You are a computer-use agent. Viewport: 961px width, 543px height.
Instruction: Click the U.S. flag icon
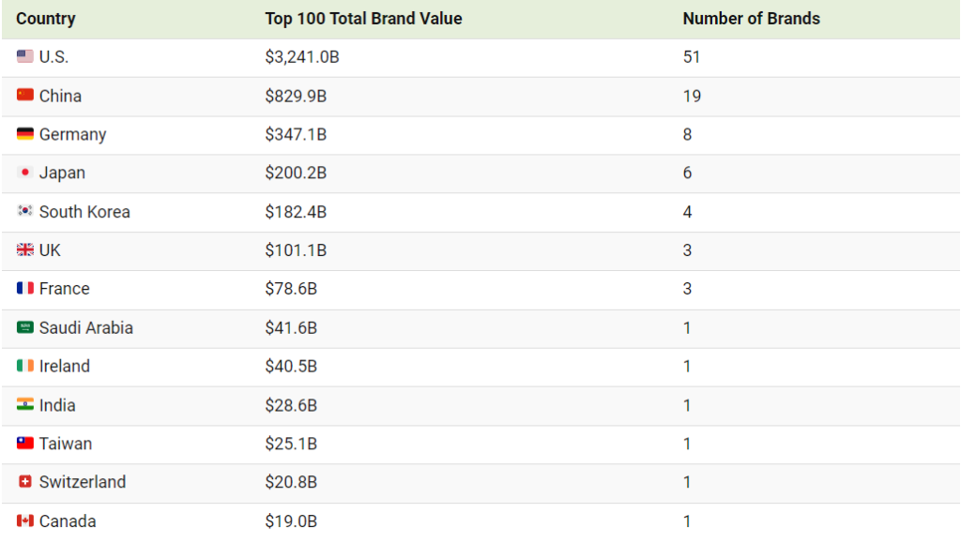coord(25,56)
